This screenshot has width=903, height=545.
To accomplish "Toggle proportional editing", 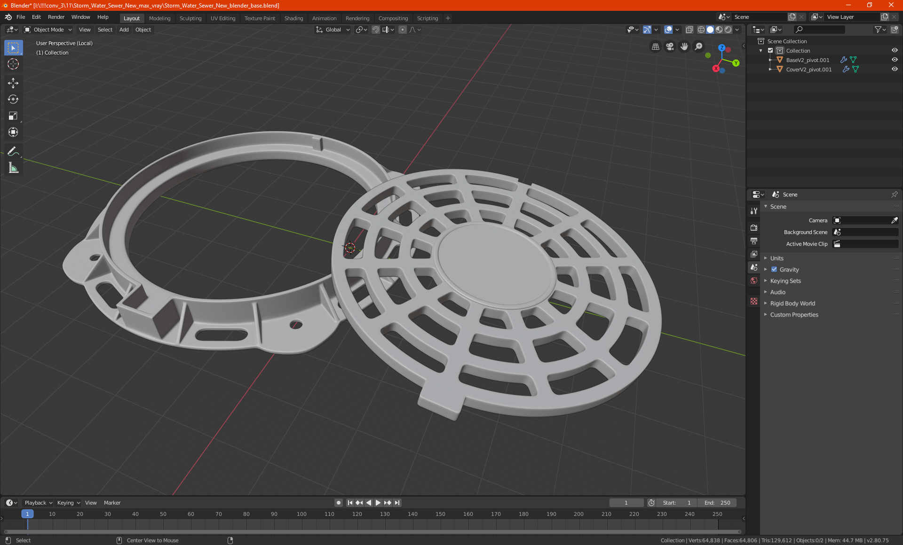I will [403, 30].
